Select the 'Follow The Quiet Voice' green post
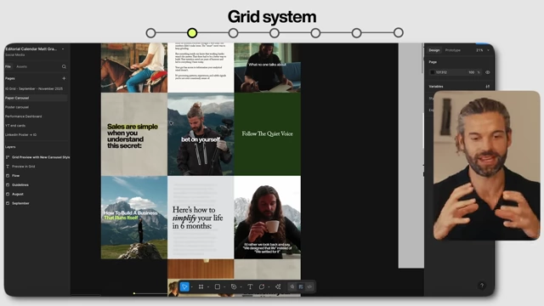This screenshot has height=306, width=544. click(268, 134)
